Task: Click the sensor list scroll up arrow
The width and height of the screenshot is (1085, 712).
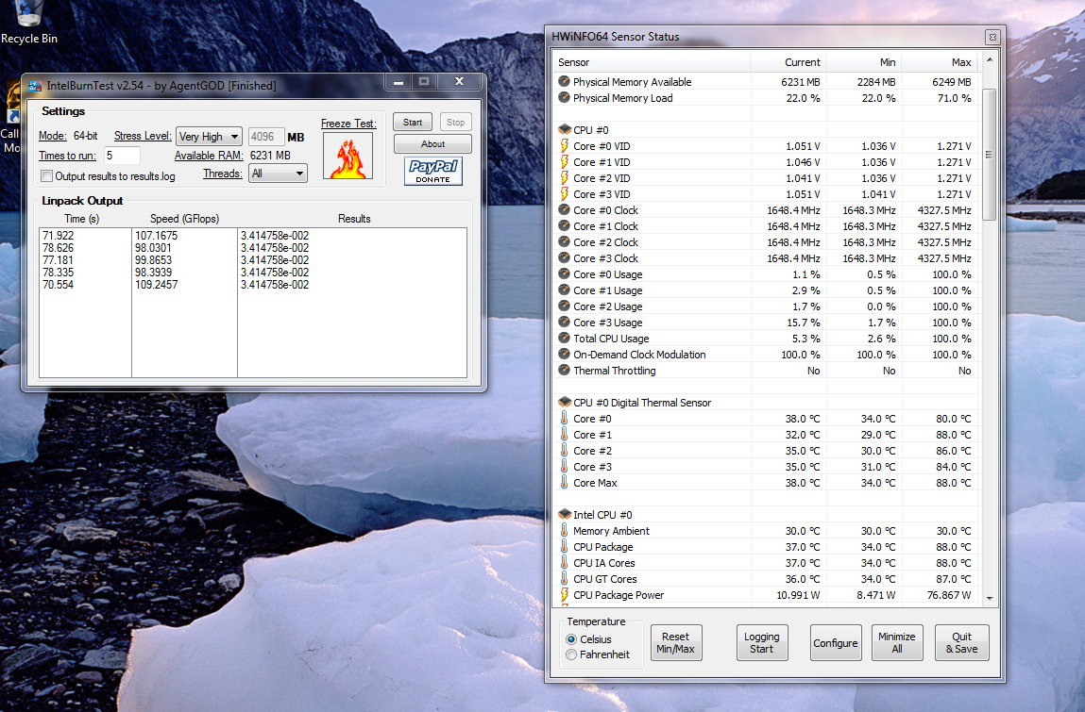Action: [x=989, y=60]
